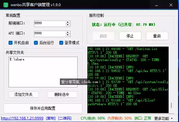The width and height of the screenshot is (179, 122).
Task: Increase the 前端端口 value with up arrow
Action: click(68, 22)
